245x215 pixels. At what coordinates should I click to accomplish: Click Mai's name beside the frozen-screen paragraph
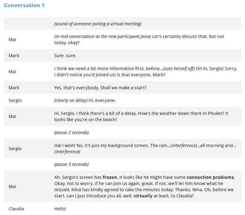click(12, 186)
